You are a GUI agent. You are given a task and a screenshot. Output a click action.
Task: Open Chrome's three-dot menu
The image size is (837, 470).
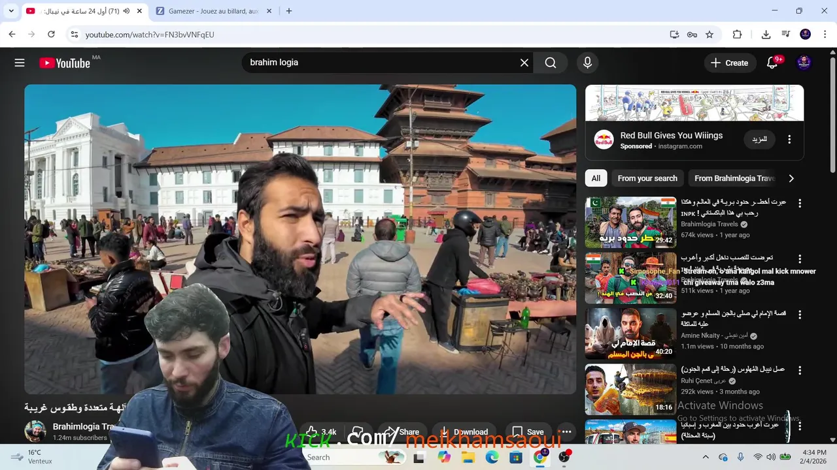825,35
